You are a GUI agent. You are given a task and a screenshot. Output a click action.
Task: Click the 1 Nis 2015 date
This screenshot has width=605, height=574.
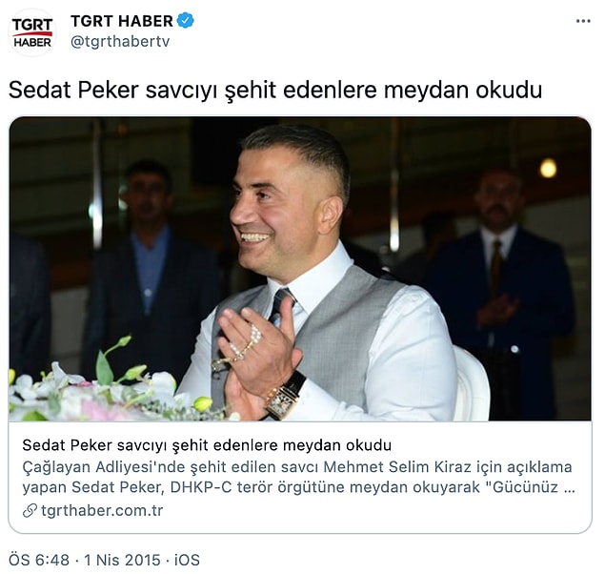point(122,560)
